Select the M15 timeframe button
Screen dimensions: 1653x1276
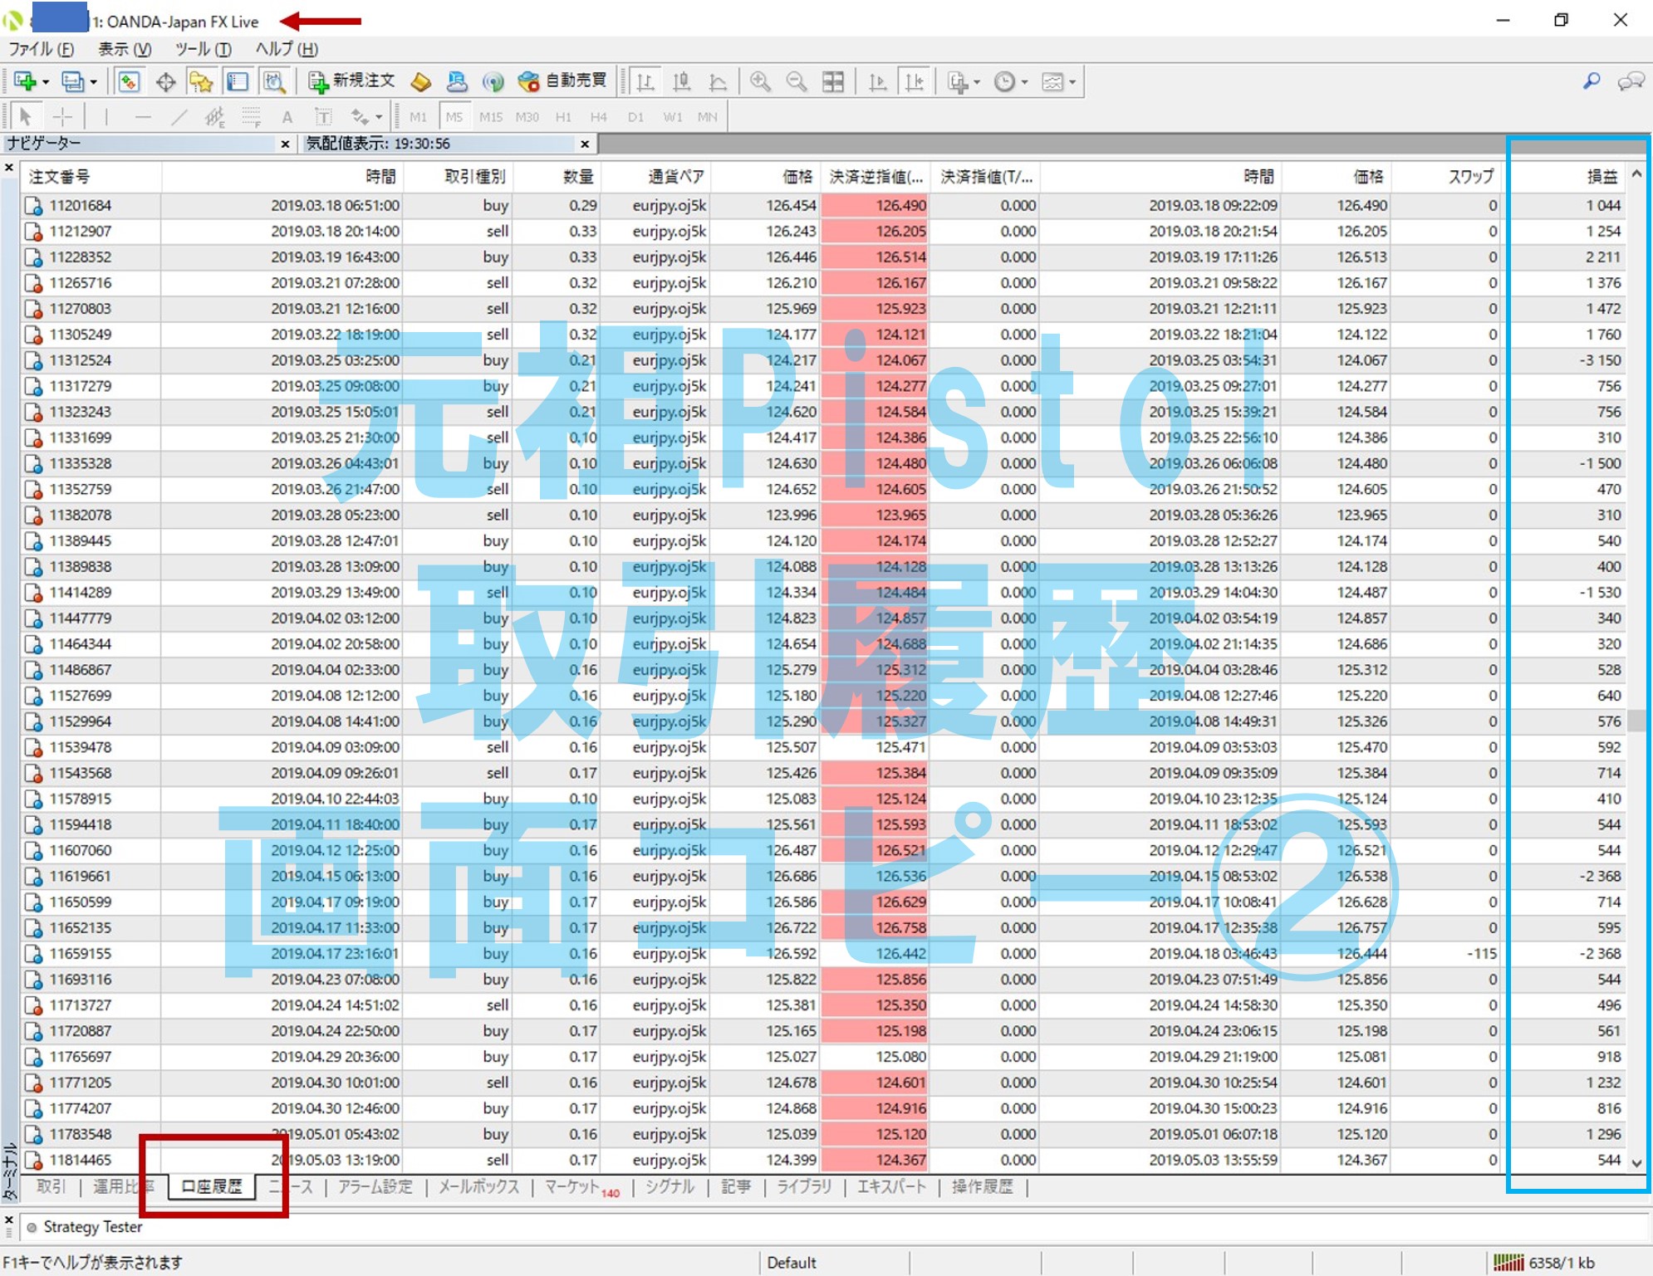pyautogui.click(x=490, y=117)
